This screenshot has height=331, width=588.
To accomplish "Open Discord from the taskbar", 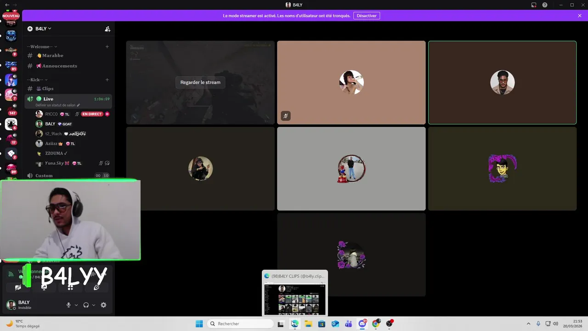I will pyautogui.click(x=362, y=324).
